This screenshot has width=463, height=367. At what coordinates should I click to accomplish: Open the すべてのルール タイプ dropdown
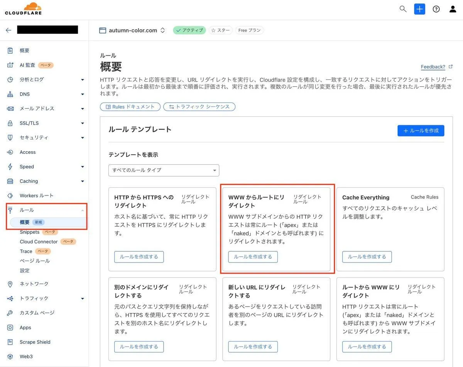pyautogui.click(x=164, y=170)
